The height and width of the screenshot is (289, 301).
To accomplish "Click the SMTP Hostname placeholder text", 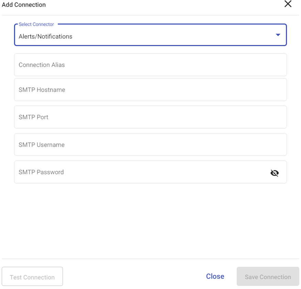I will click(x=42, y=90).
